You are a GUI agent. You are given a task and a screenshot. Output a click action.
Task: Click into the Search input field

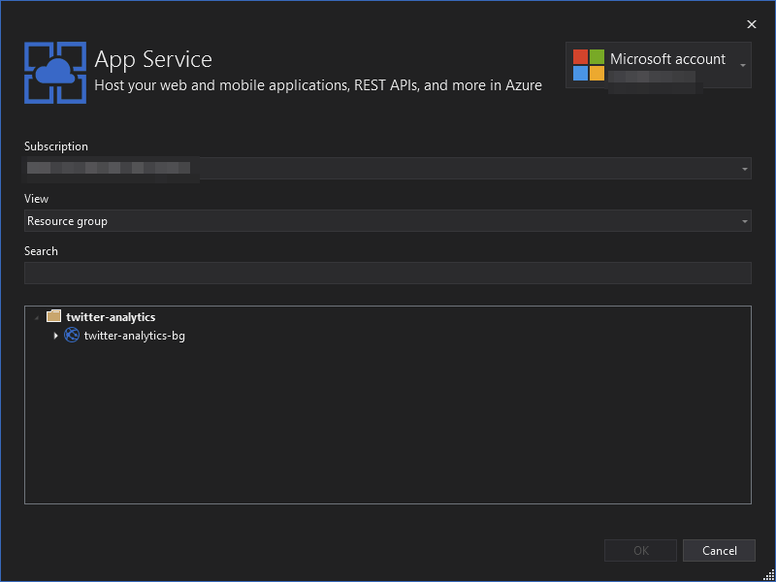(x=387, y=274)
